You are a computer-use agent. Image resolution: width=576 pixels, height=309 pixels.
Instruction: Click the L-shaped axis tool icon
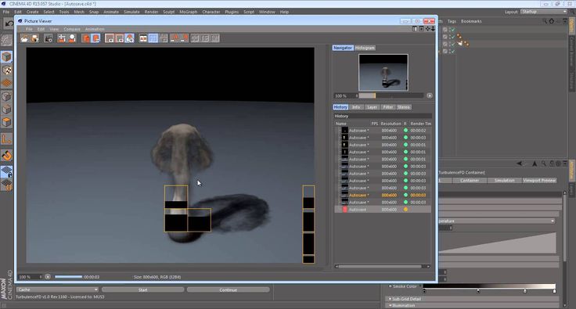[6, 138]
